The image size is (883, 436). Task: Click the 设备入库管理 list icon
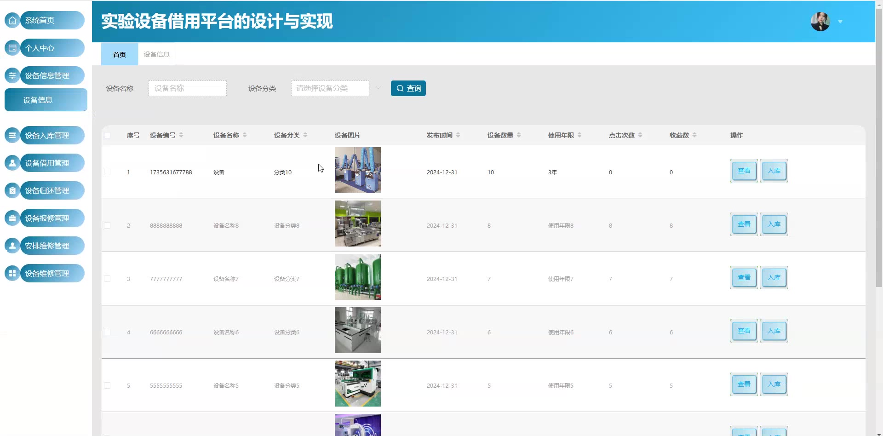12,135
